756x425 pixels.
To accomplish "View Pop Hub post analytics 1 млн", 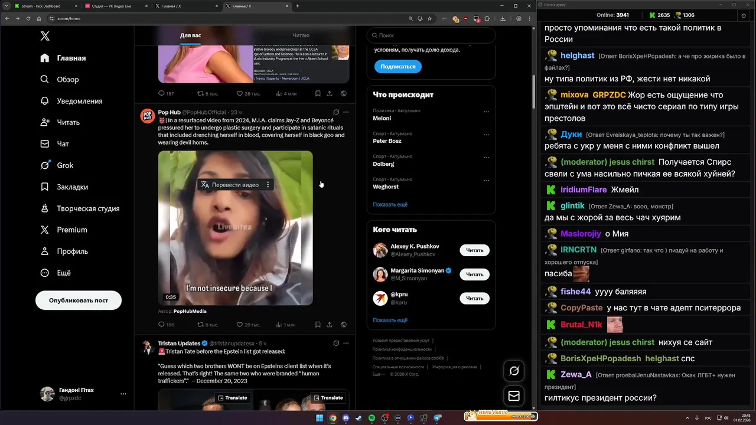I will pyautogui.click(x=286, y=325).
